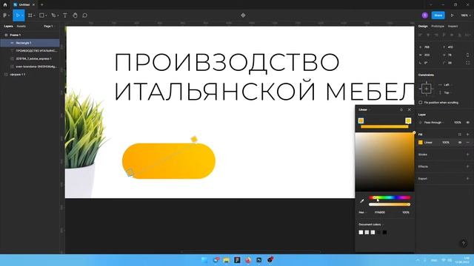Screen dimensions: 474x266
Task: Open fill styles grid icon
Action: (x=460, y=134)
